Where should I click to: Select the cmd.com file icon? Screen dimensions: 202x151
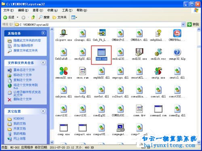(x=101, y=52)
